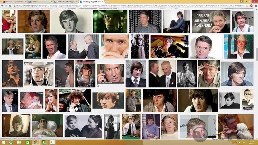Open the close-up face with hand thumbnail
Image resolution: width=258 pixels, height=145 pixels.
pos(115,46)
